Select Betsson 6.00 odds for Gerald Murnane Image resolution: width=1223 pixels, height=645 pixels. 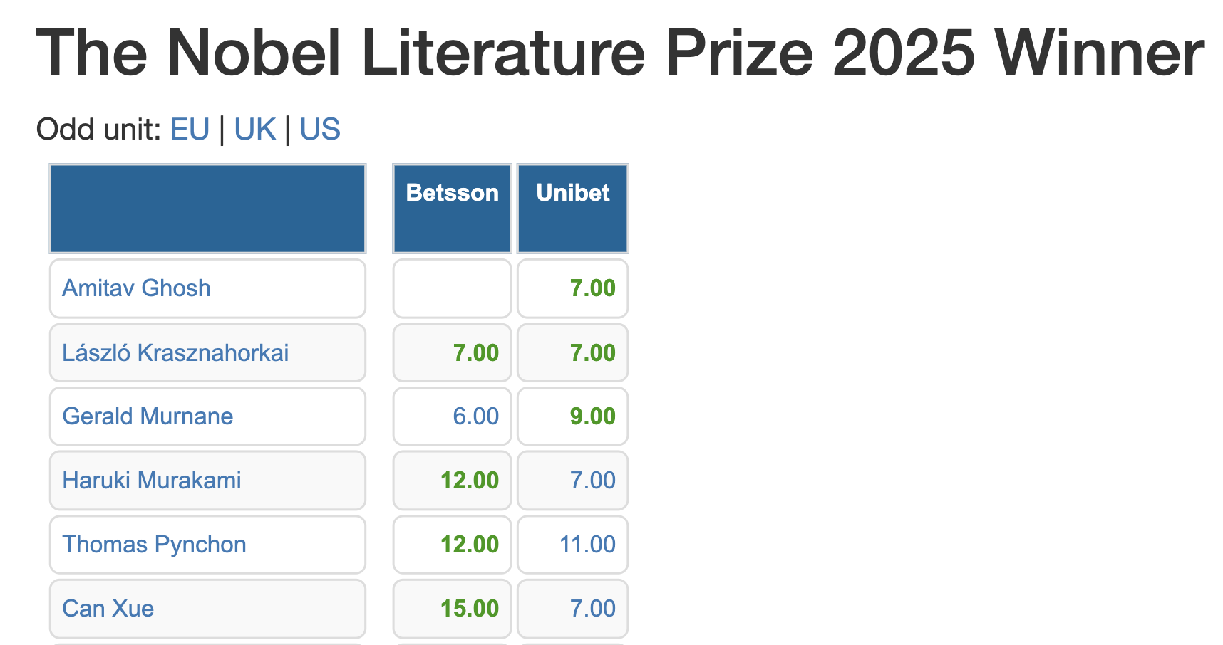coord(476,416)
